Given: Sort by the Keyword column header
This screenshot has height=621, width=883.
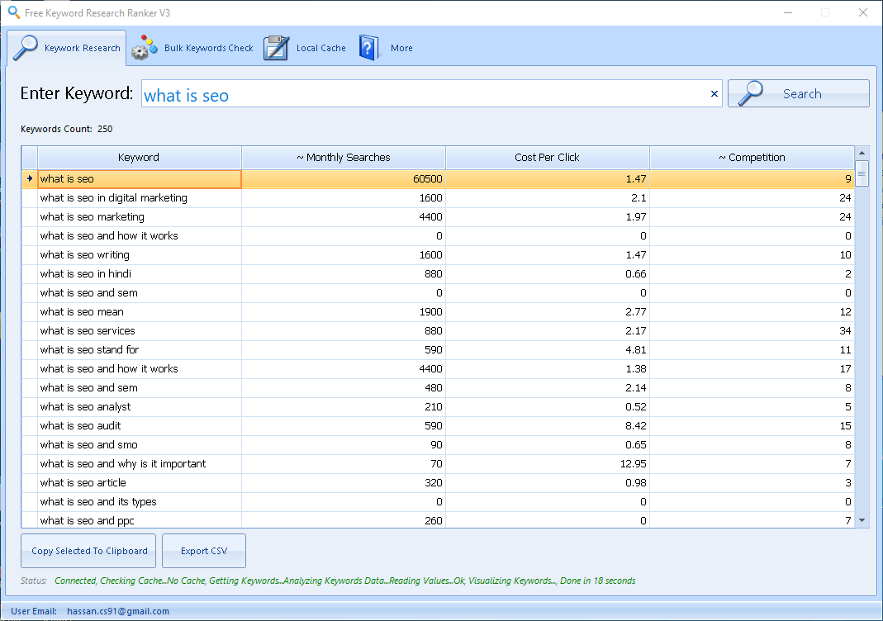Looking at the screenshot, I should pyautogui.click(x=139, y=158).
